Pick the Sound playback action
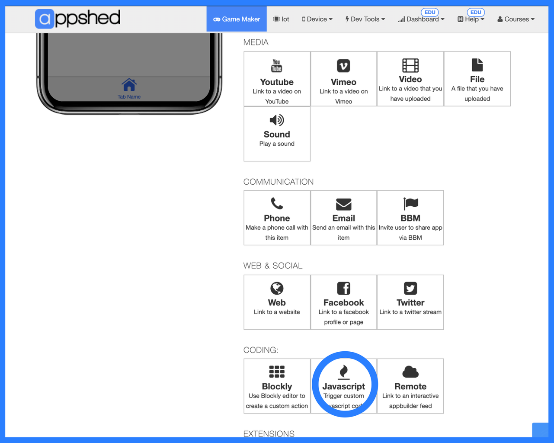The width and height of the screenshot is (554, 443). [x=277, y=132]
